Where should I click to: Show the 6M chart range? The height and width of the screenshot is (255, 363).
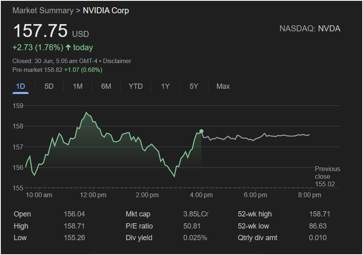tap(106, 86)
